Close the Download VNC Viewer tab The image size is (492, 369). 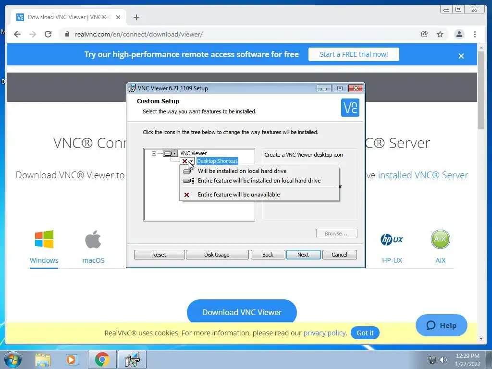pyautogui.click(x=118, y=17)
